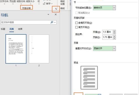Viewport: 139px width, 95px height.
Task: Open the Page Setup dialog launcher arrow
Action: pyautogui.click(x=56, y=9)
